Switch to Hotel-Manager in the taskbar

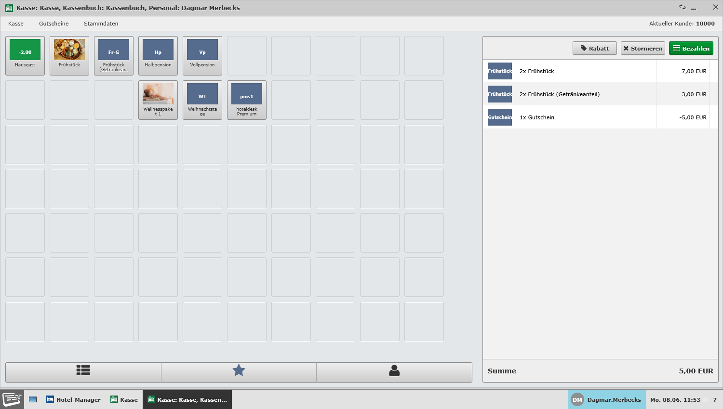click(x=74, y=399)
